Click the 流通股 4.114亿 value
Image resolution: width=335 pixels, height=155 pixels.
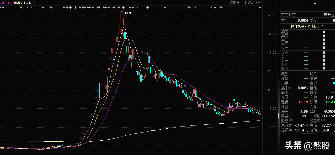pos(301,130)
